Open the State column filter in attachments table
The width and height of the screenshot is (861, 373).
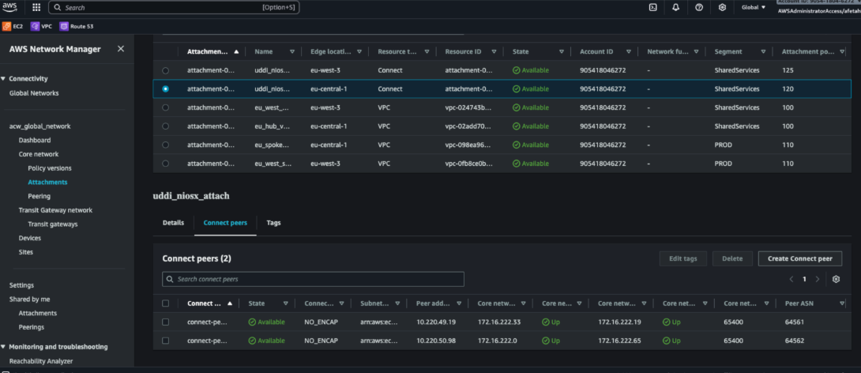pos(561,51)
